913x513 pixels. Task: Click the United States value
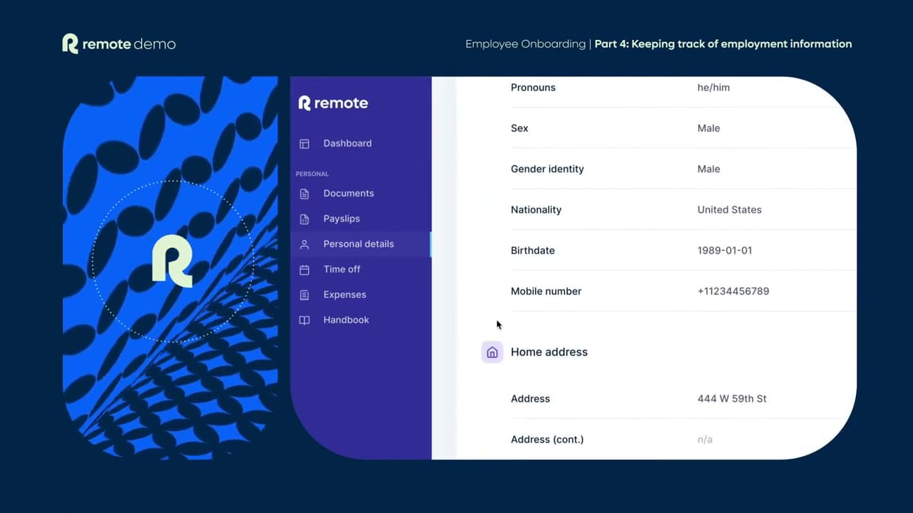729,209
